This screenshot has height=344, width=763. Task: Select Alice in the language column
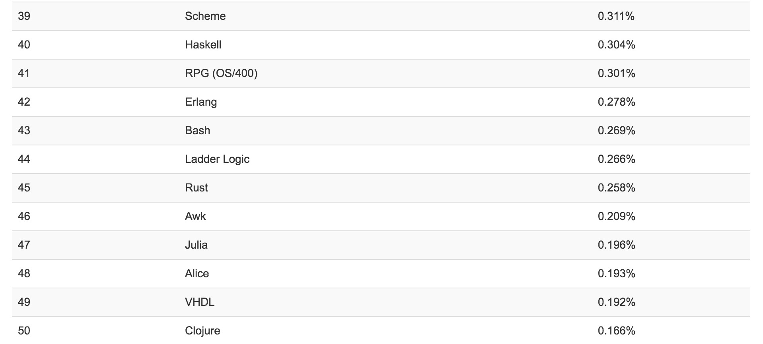pyautogui.click(x=197, y=274)
